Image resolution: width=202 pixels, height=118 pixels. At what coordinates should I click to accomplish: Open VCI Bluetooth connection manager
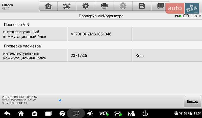point(104,113)
